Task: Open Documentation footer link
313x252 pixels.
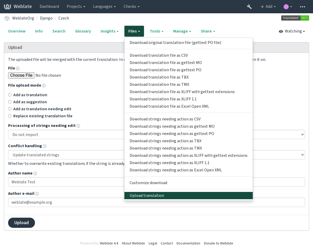Action: click(188, 243)
